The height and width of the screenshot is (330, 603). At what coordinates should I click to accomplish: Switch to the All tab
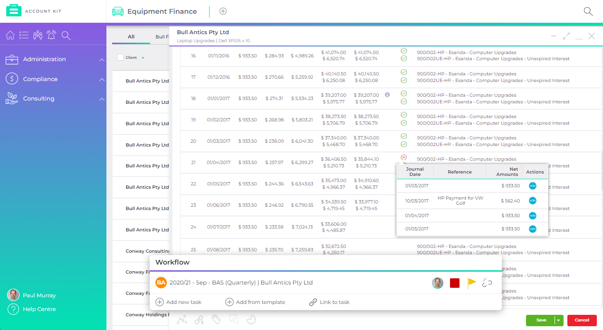[131, 37]
